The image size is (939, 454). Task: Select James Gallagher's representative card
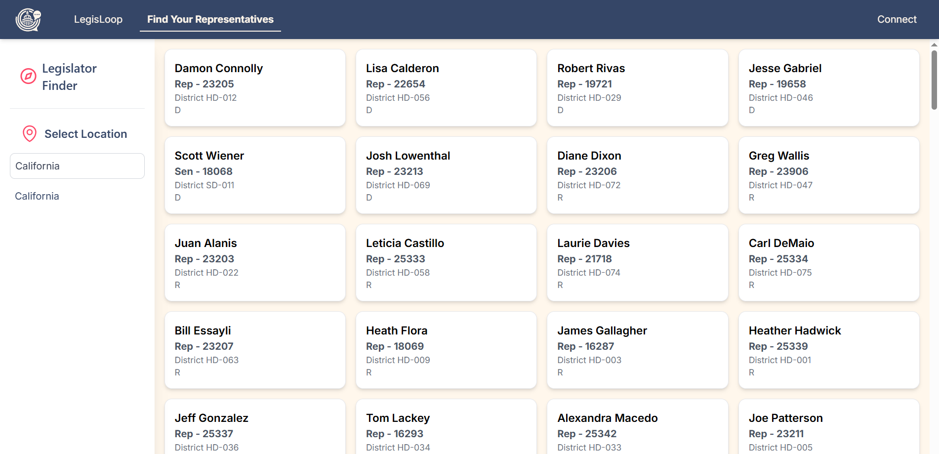[x=637, y=350]
